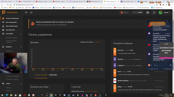Viewport: 174px width, 97px height.
Task: Click the send arrow in chat overlay
Action: [171, 65]
